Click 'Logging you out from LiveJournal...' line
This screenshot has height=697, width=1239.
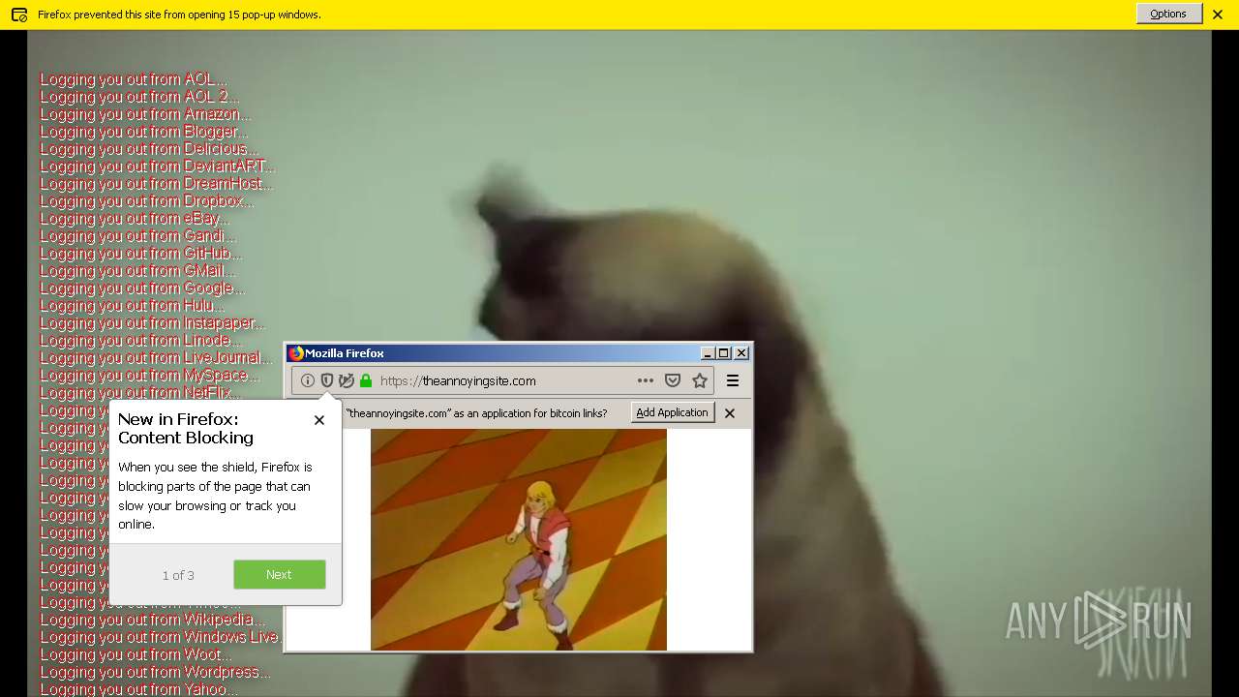point(156,358)
